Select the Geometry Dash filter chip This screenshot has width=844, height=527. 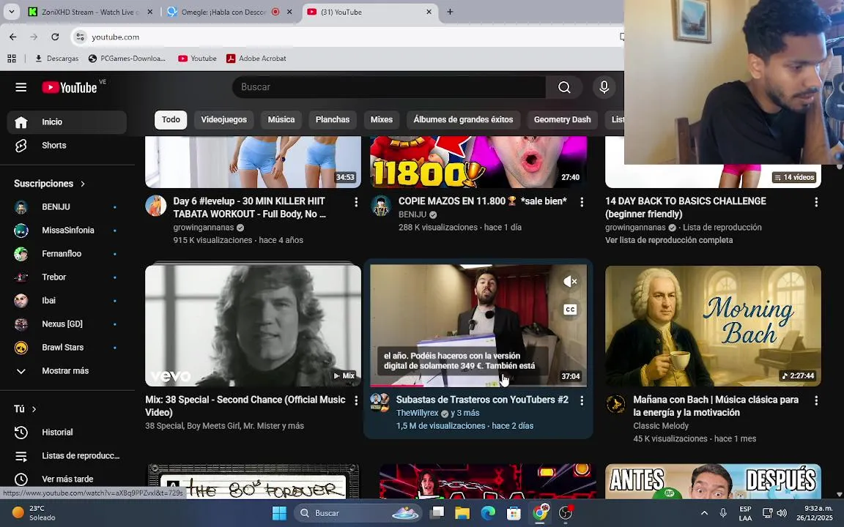click(562, 120)
